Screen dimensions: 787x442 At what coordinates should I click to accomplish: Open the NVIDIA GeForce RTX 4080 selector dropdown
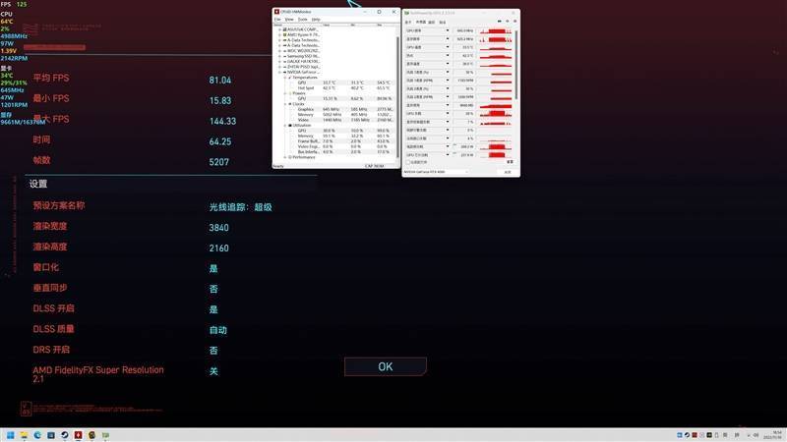click(436, 172)
